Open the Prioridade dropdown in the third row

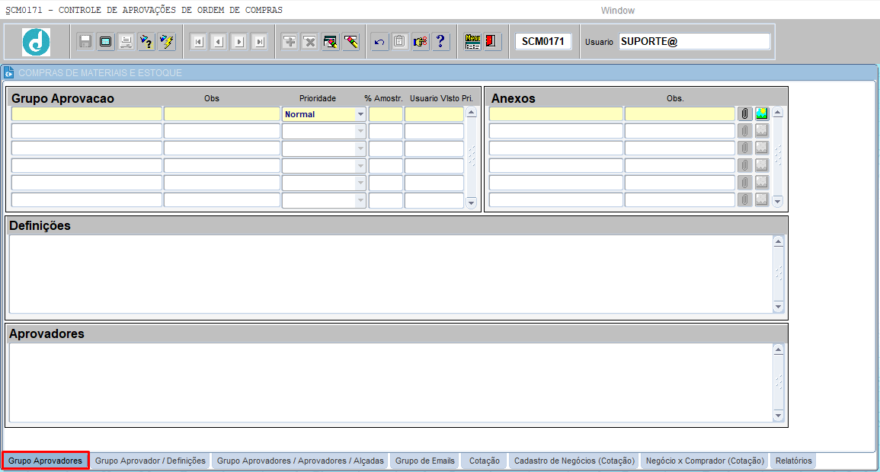(360, 148)
